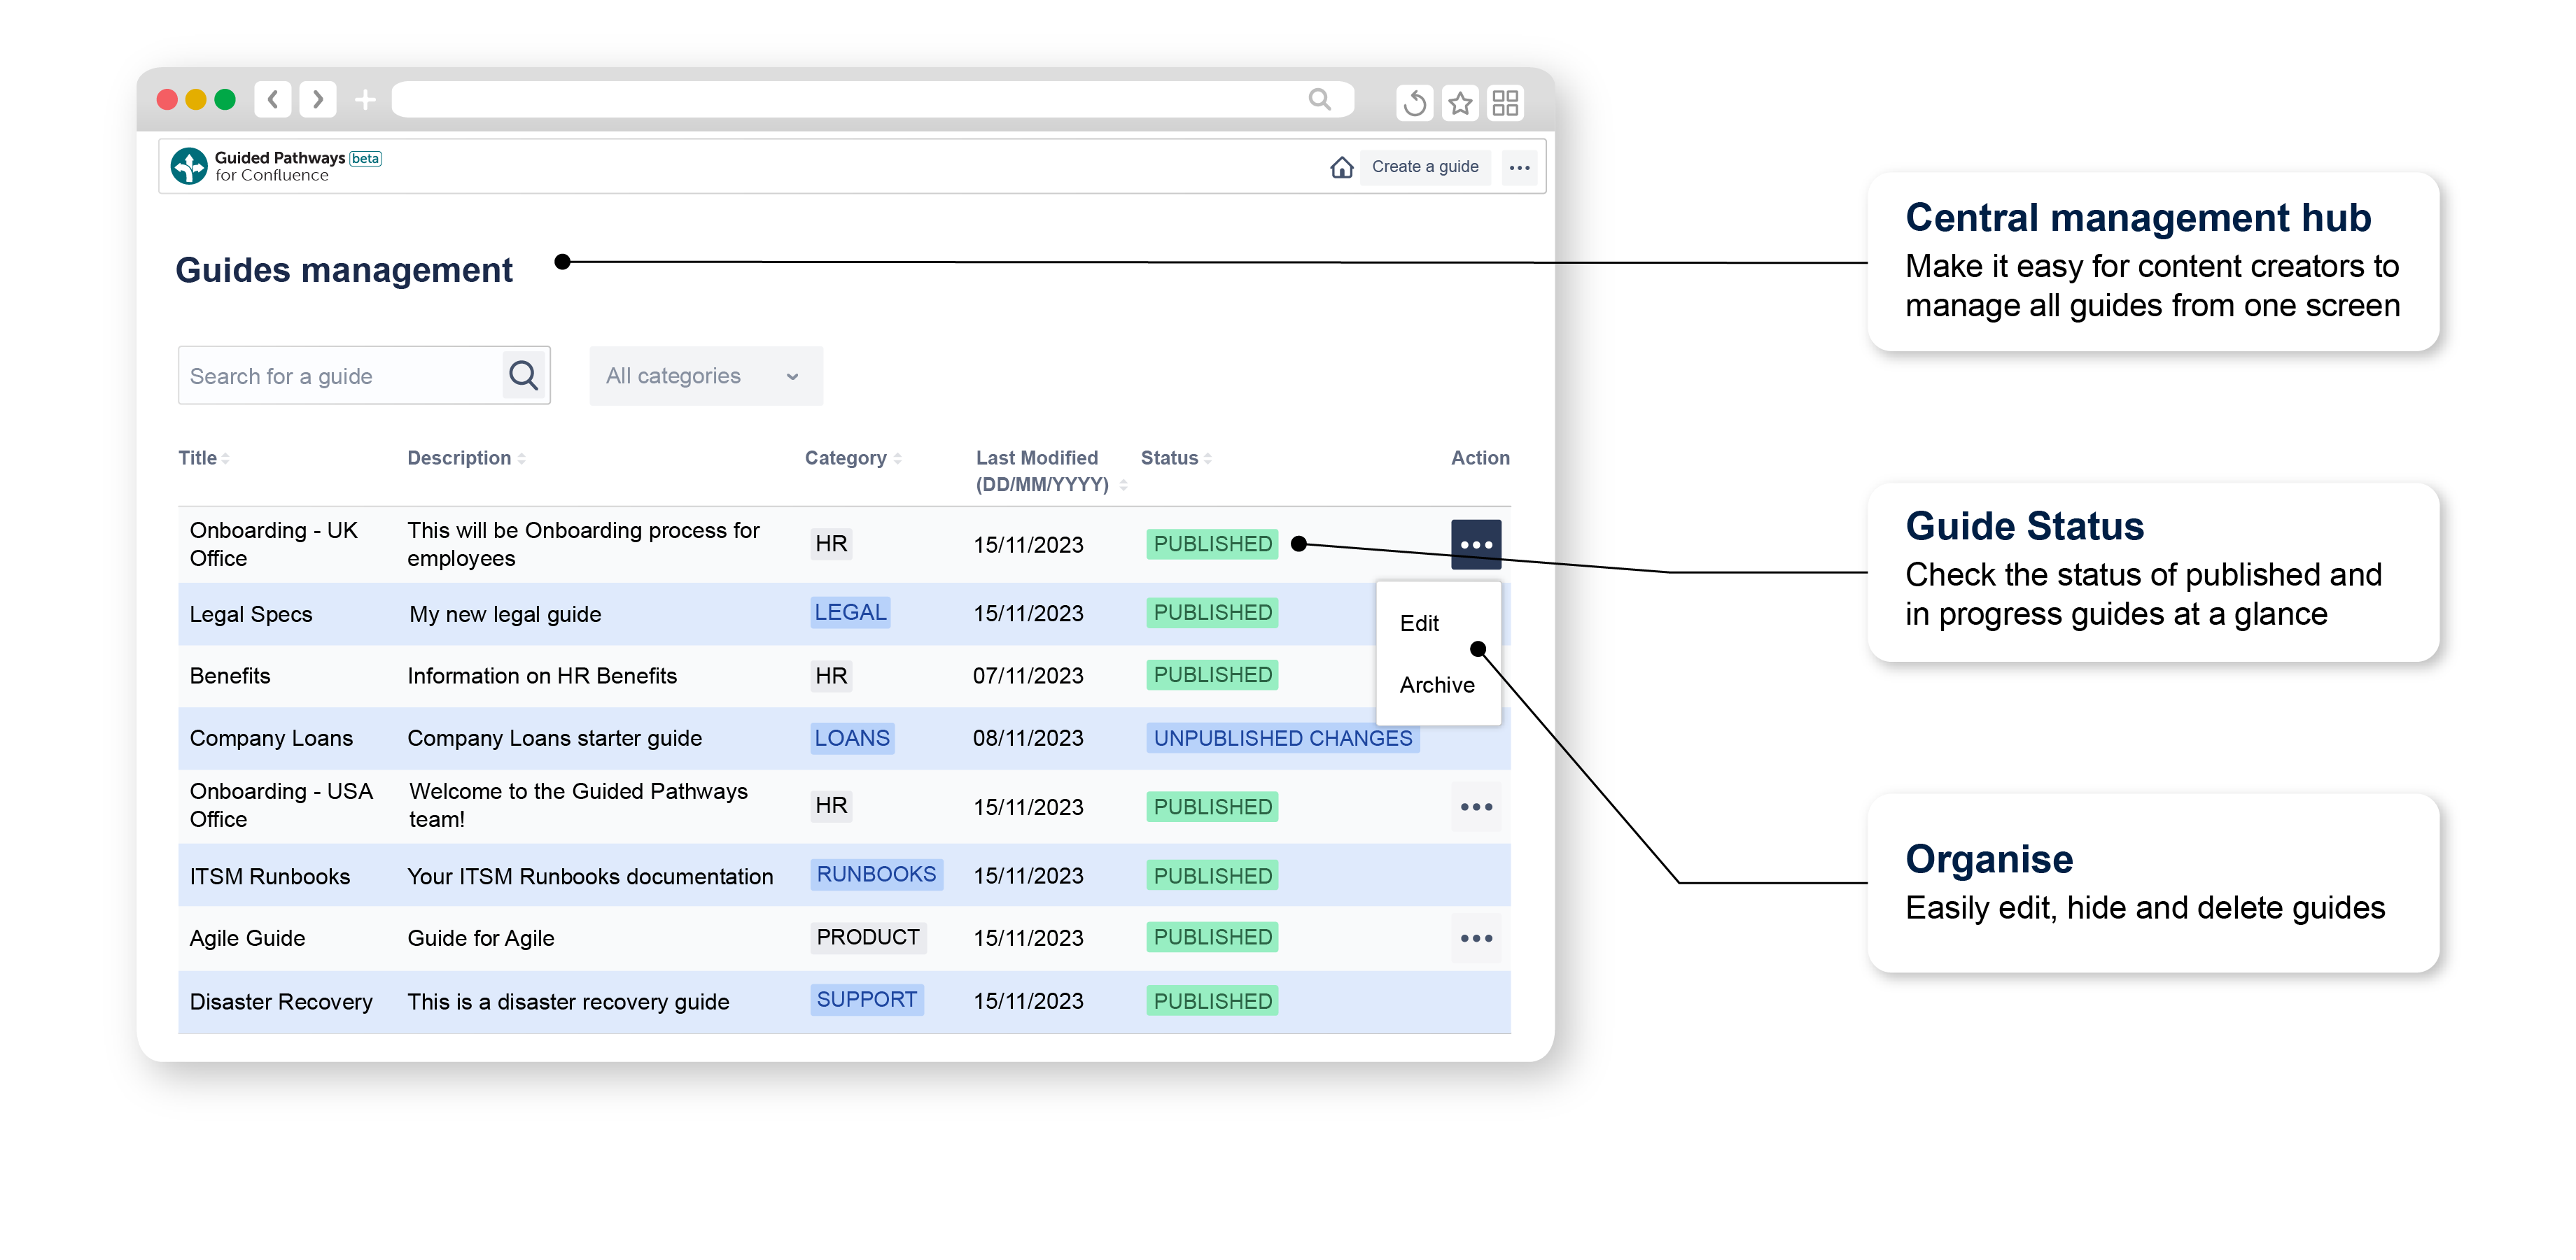Screen dimensions: 2576x1260
Task: Click the Company Loans title
Action: pos(271,738)
